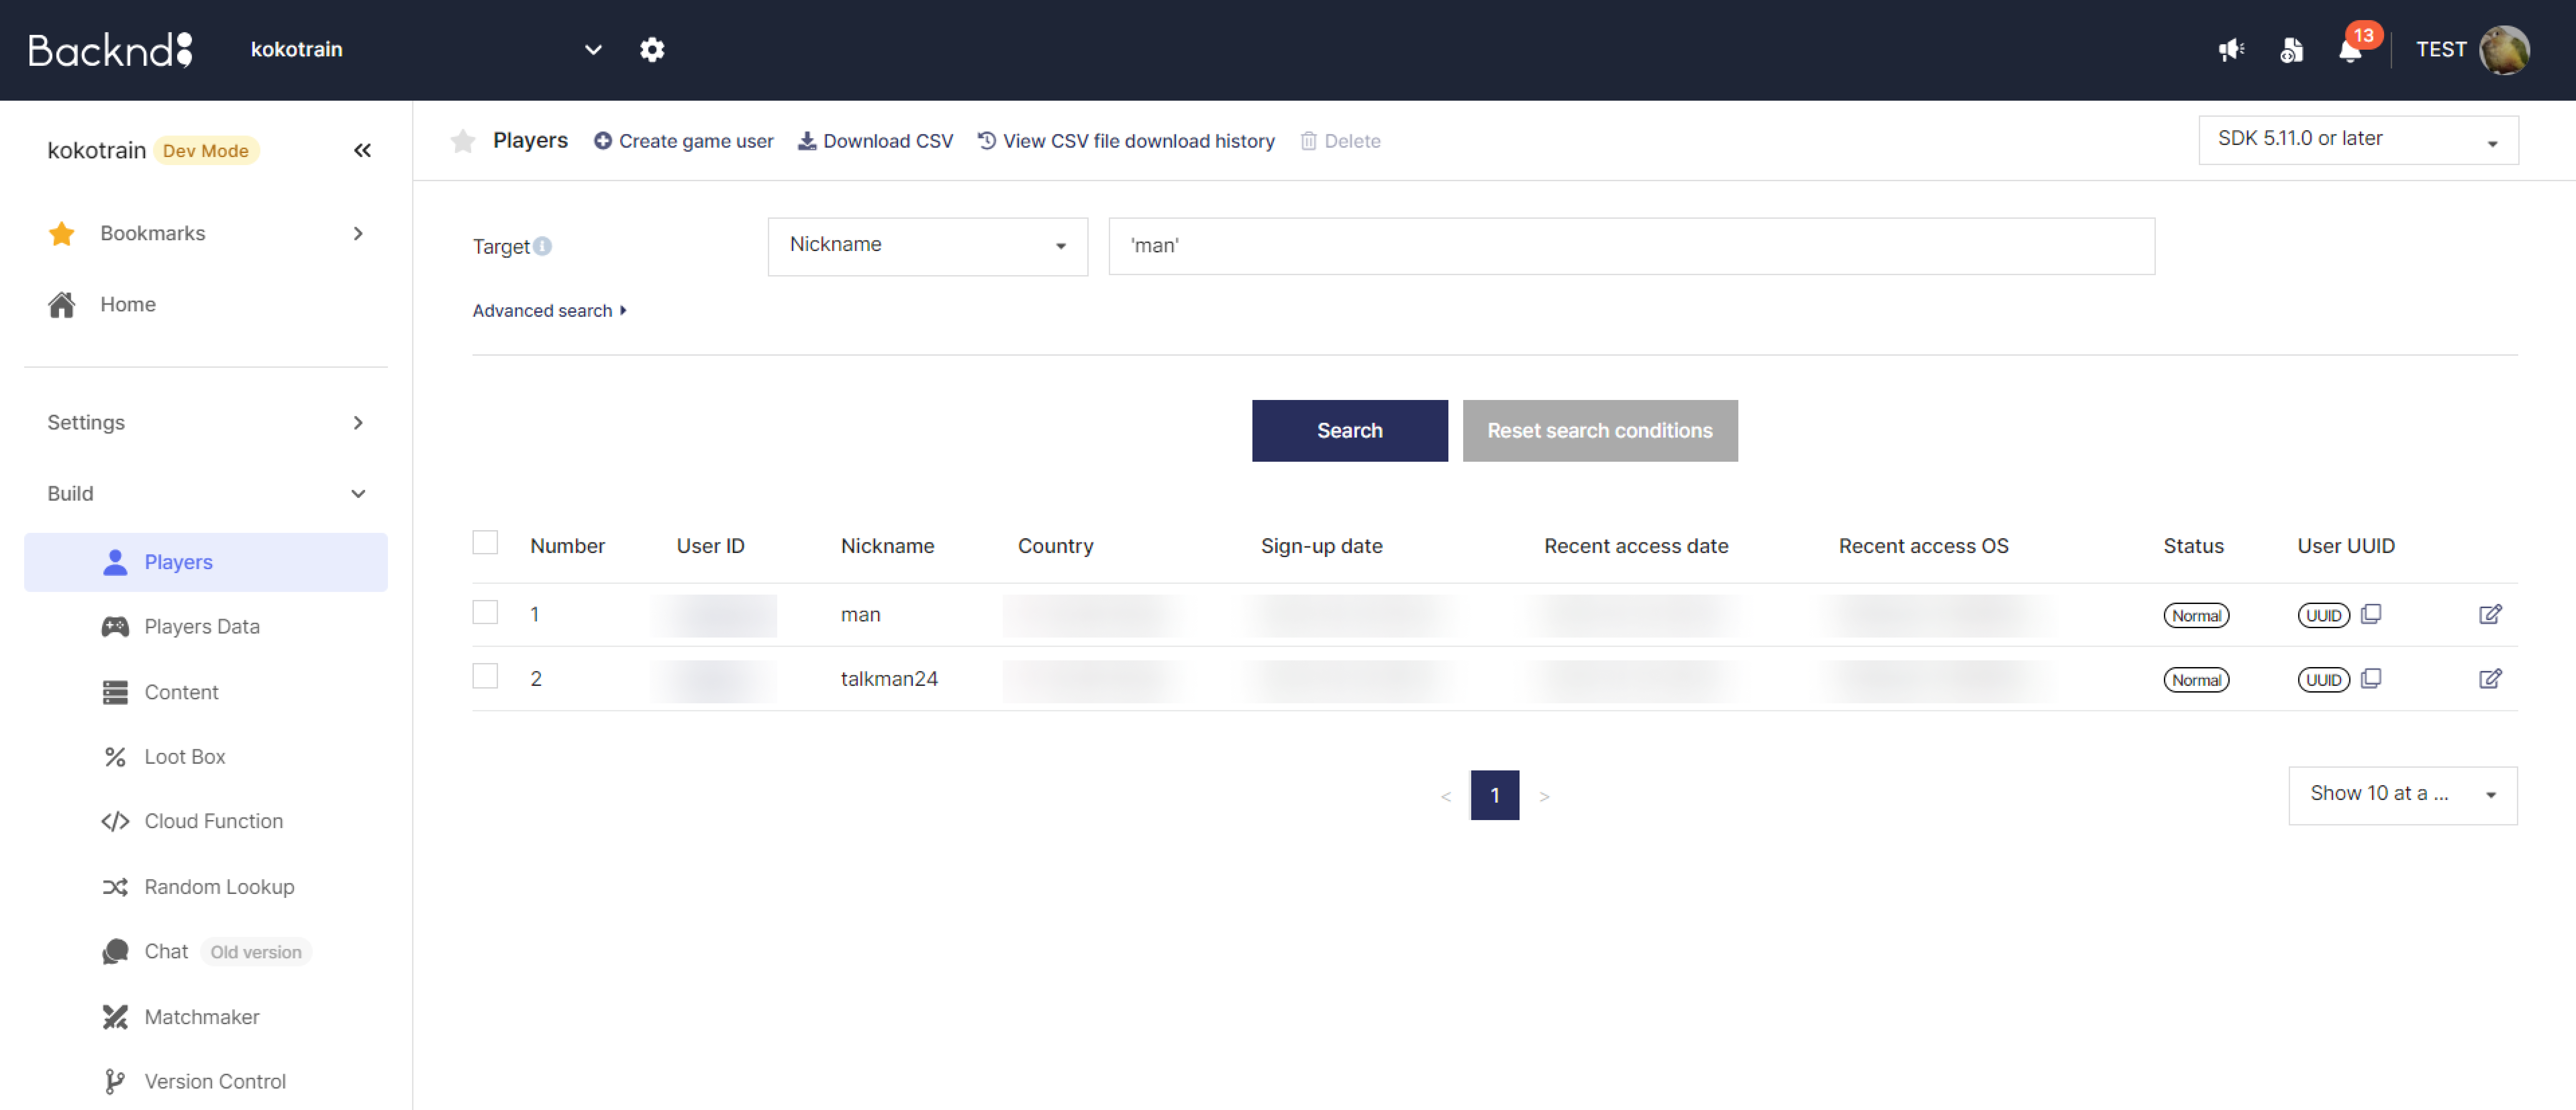Edit the talkman24 player row
Viewport: 2576px width, 1110px height.
click(x=2490, y=679)
